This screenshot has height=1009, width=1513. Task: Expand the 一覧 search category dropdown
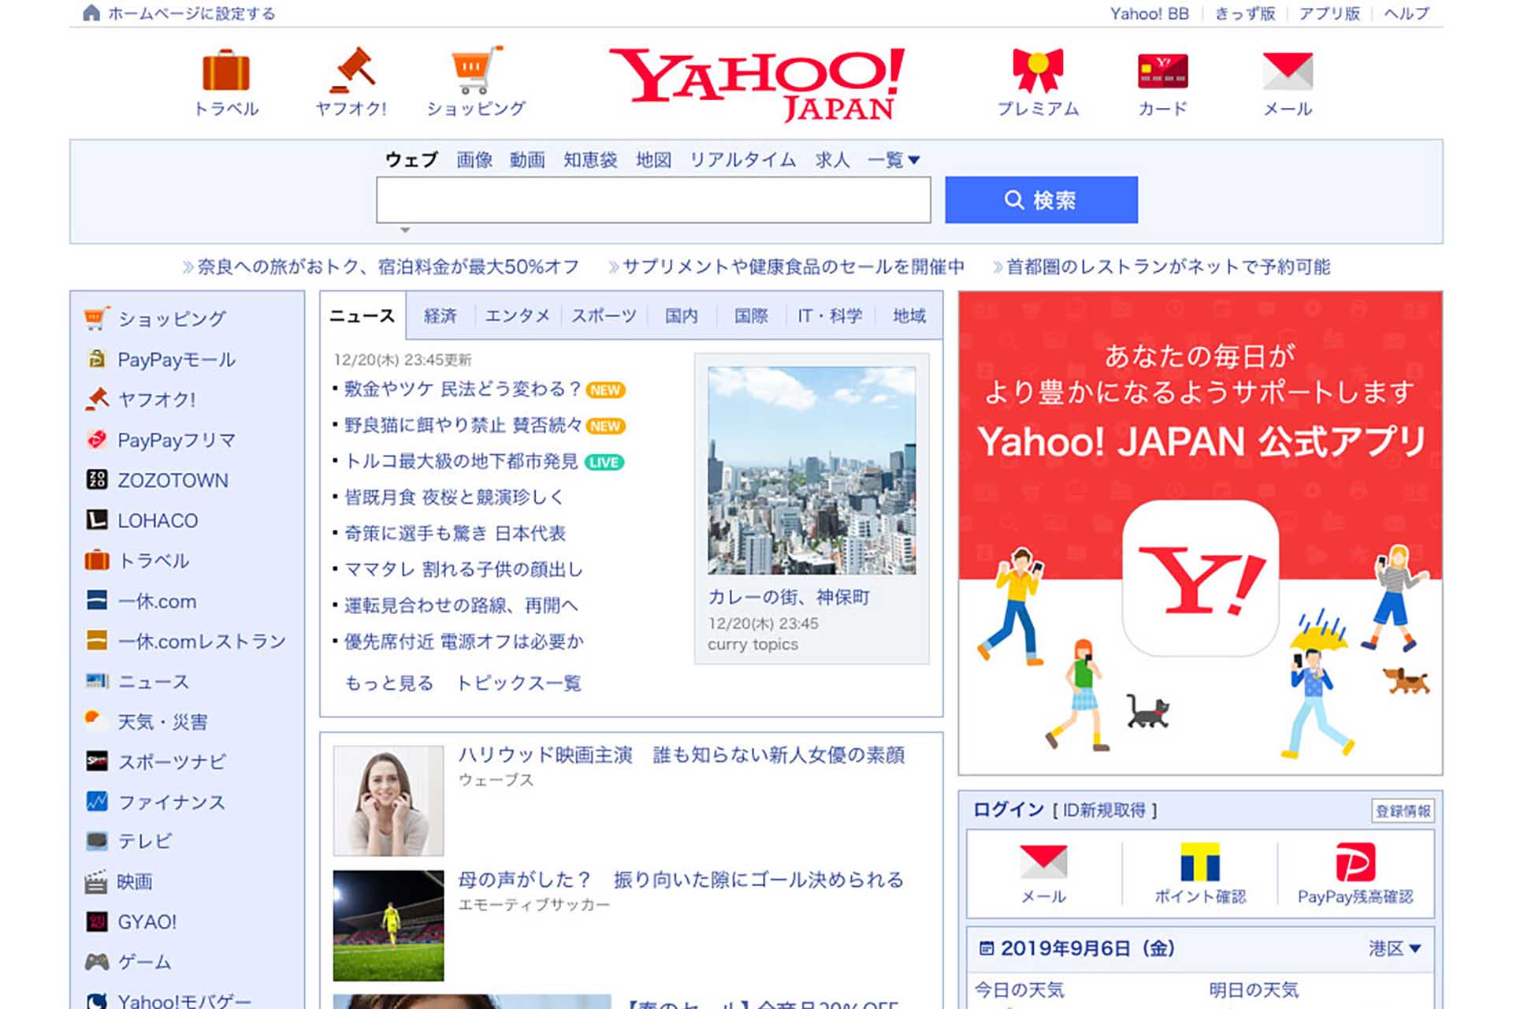point(894,160)
